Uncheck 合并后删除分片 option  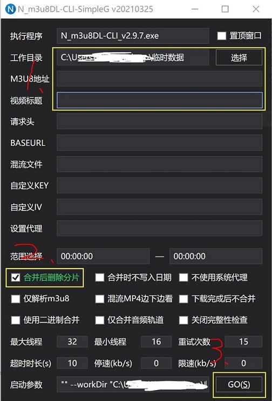pos(16,277)
